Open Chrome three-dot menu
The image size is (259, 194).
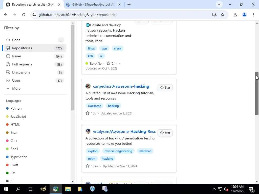(253, 15)
